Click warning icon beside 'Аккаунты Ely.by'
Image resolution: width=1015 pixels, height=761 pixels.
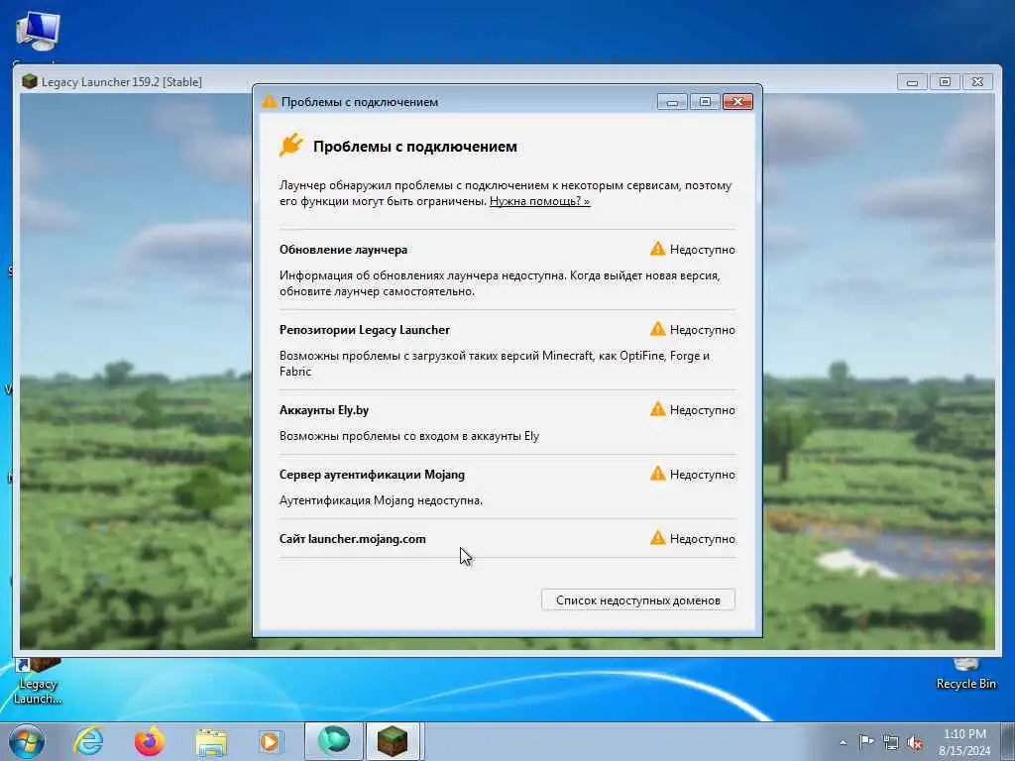pyautogui.click(x=657, y=409)
